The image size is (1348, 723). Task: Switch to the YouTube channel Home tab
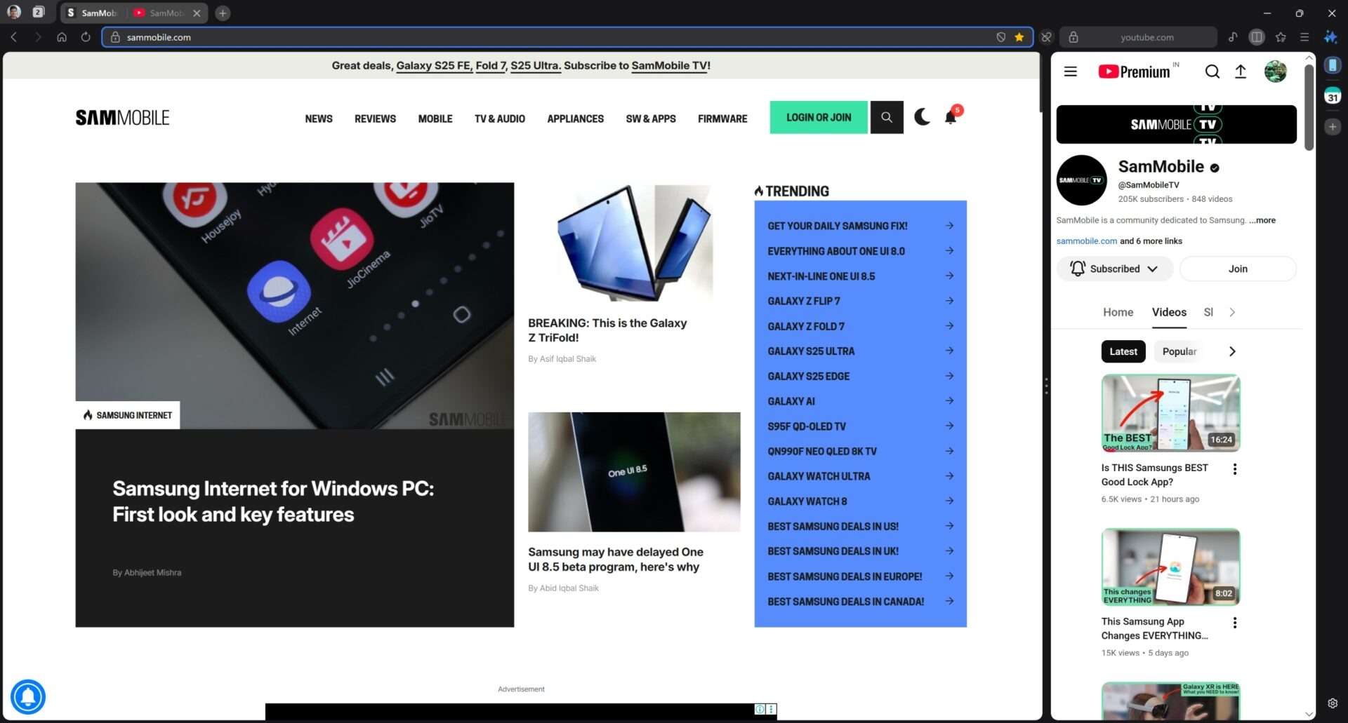click(1118, 313)
